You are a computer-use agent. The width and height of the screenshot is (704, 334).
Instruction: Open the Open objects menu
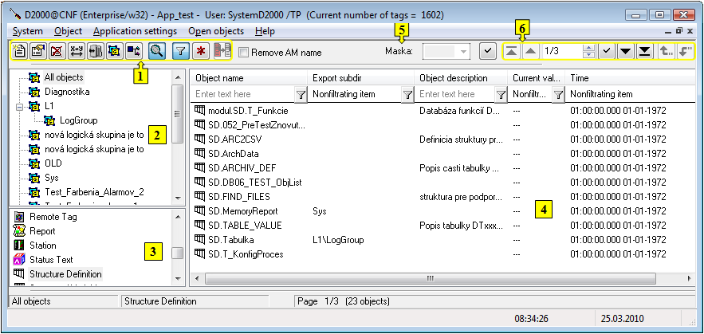tap(215, 31)
